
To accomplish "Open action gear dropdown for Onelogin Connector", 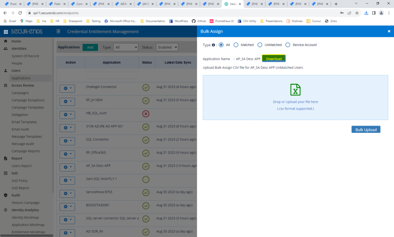I will (67, 88).
